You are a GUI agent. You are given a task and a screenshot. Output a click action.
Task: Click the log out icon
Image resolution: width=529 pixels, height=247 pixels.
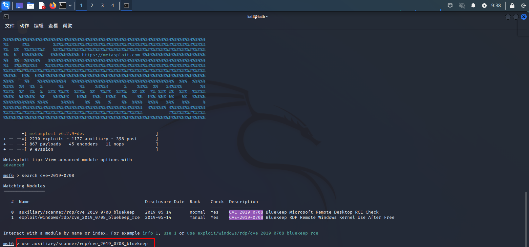523,6
